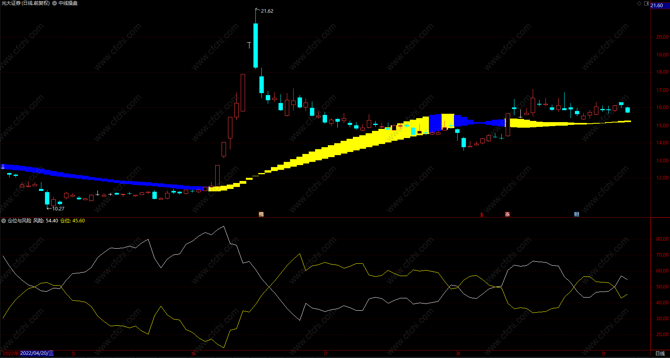Screen dimensions: 670x358
Task: Click the 日线 period button at bottom right
Action: click(660, 353)
